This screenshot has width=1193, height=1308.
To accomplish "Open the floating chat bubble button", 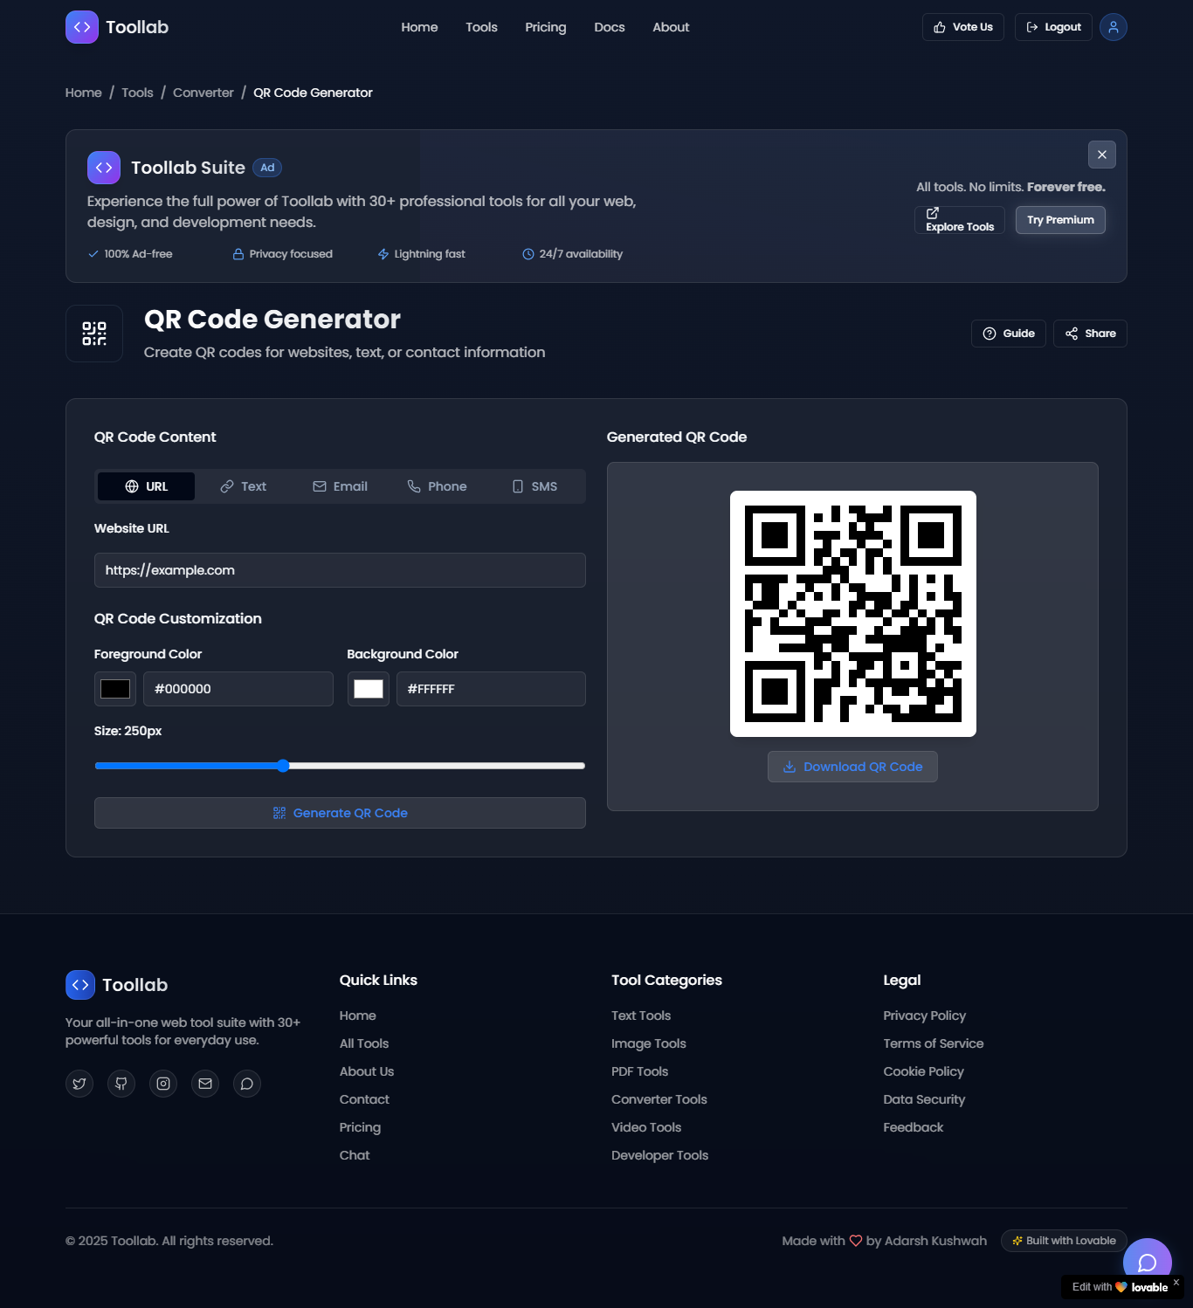I will pos(1148,1263).
